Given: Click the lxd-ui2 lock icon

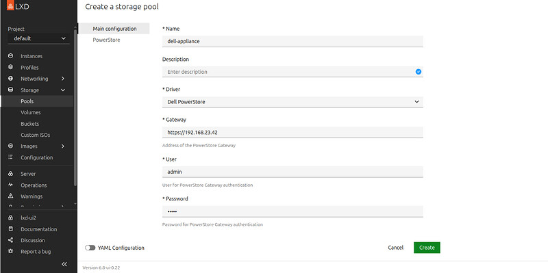Looking at the screenshot, I should 10,218.
